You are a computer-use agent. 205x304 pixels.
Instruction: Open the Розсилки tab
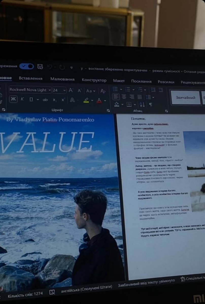tap(166, 82)
